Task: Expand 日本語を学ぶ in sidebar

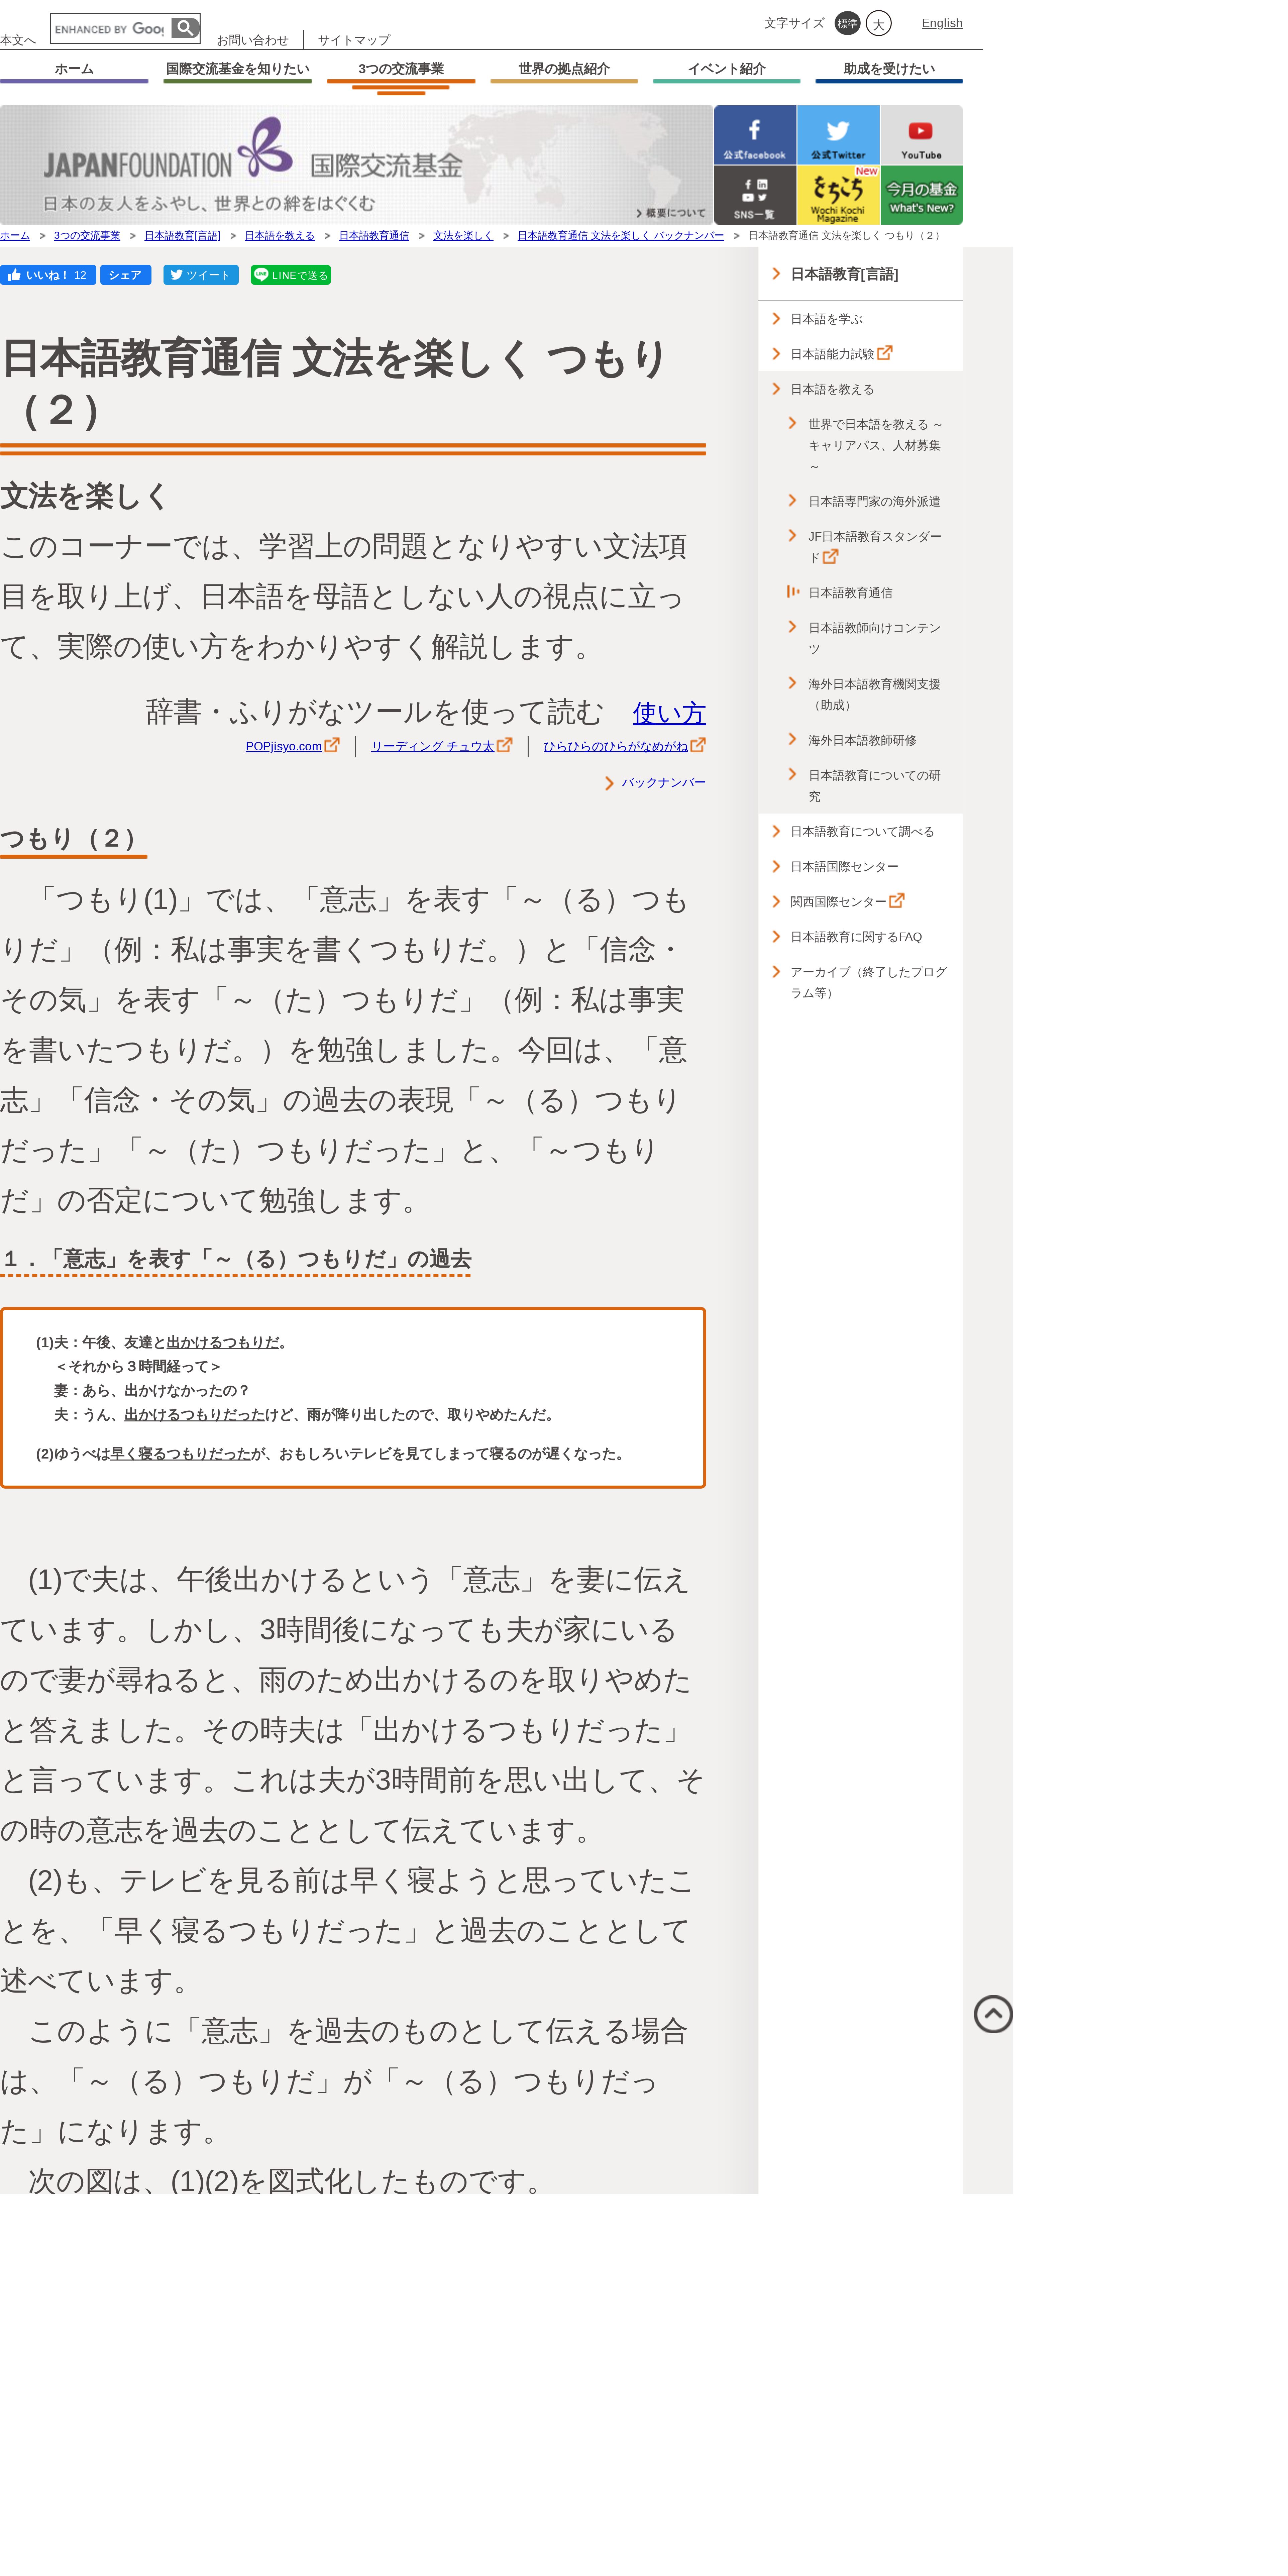Action: click(x=826, y=319)
